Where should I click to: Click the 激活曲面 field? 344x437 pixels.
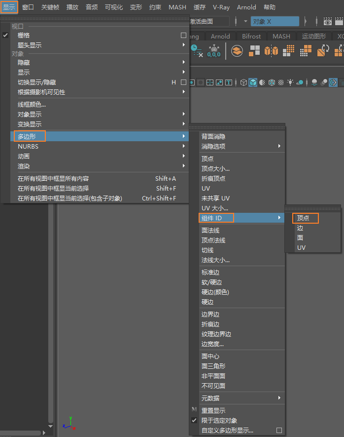[x=209, y=21]
